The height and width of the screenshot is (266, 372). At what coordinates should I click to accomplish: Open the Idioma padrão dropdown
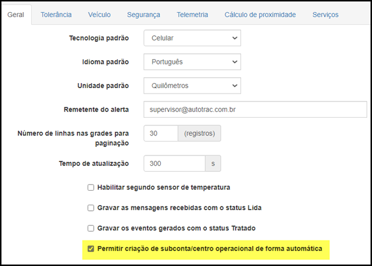coord(192,62)
